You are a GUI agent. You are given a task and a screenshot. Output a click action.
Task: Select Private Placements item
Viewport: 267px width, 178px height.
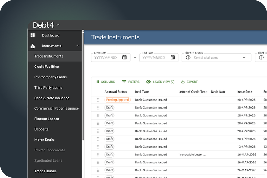55,150
